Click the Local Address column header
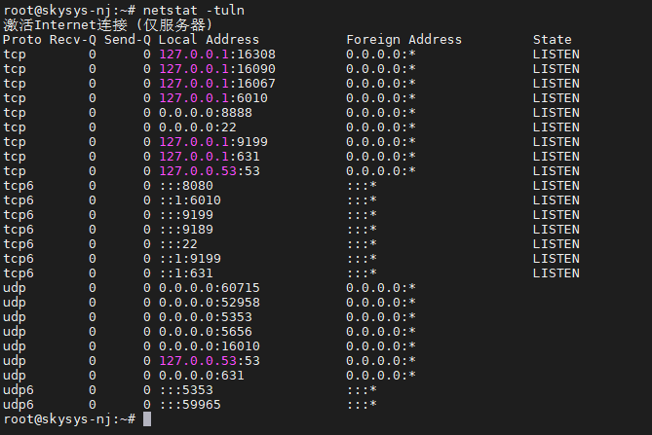The height and width of the screenshot is (435, 652). tap(209, 40)
